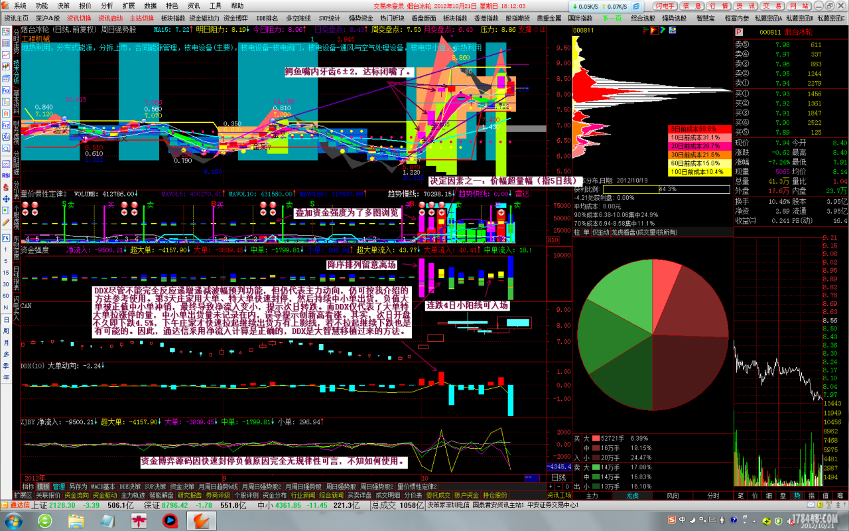Click the 日线 period label
Screen dimensions: 849x531
point(559,477)
